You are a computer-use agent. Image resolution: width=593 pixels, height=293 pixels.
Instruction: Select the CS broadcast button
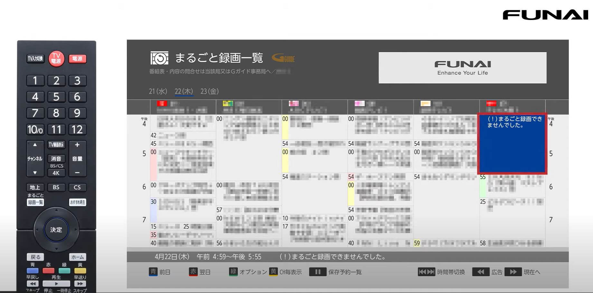click(x=77, y=187)
